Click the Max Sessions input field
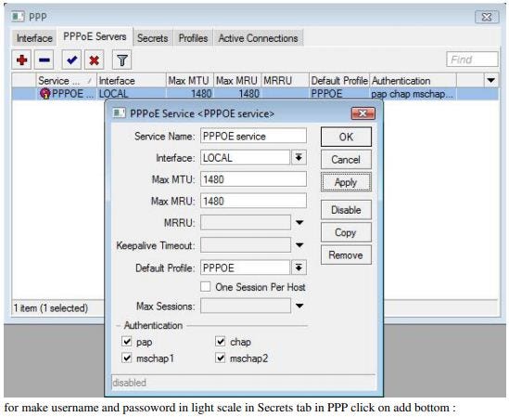Viewport: 509px width, 417px height. pos(246,306)
